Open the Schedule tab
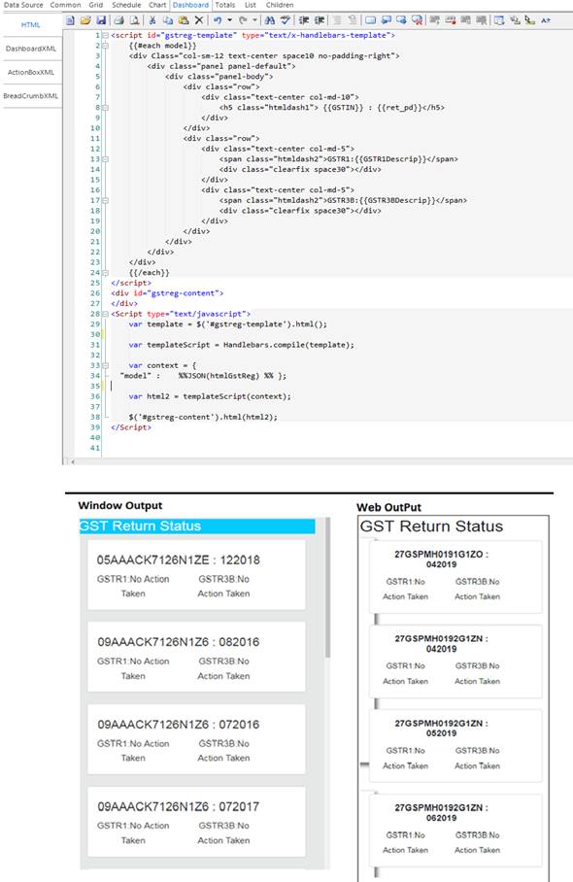573x882 pixels. (126, 5)
